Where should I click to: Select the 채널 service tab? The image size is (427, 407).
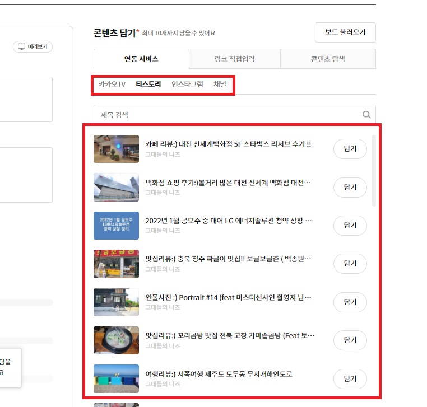tap(220, 85)
